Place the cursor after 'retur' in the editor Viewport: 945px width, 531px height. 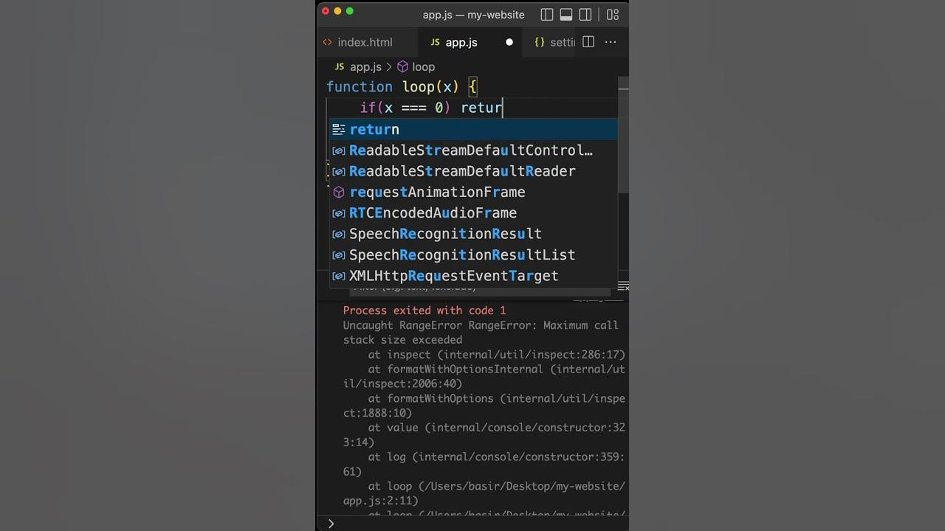click(504, 108)
